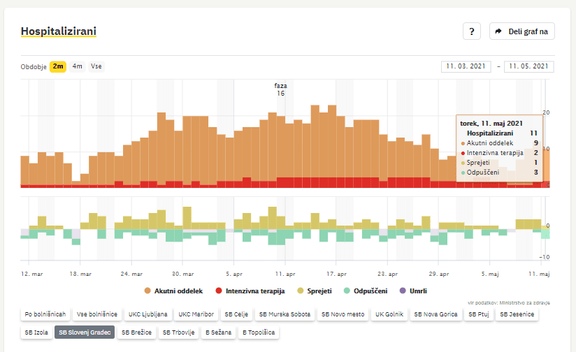Switch to Po bolnišnicah view
576x352 pixels.
(45, 314)
